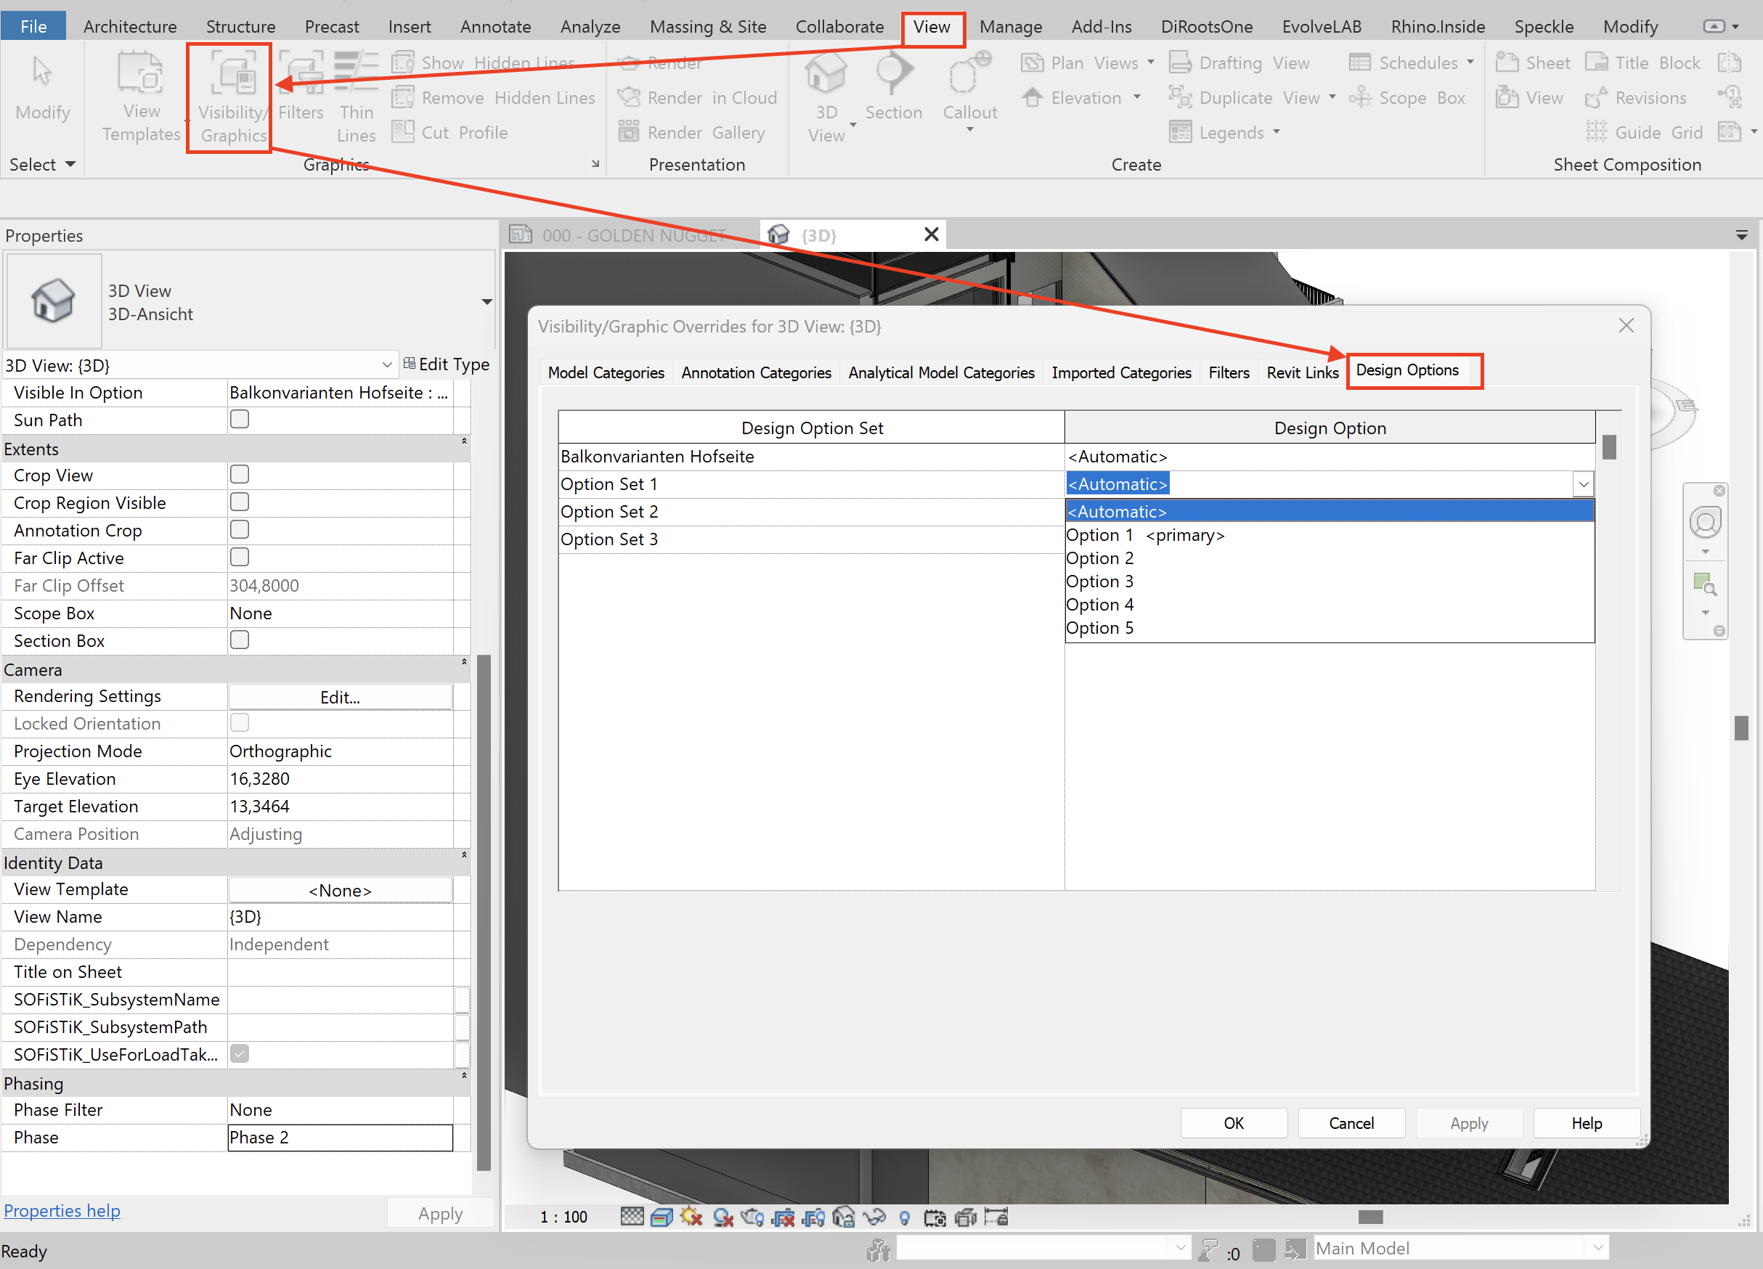Open the Properties help link

[62, 1211]
